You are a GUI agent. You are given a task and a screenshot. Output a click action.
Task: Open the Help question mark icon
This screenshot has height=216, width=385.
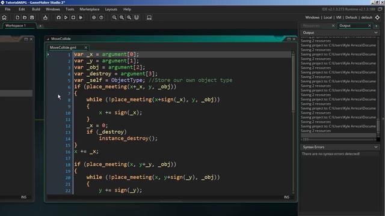point(101,17)
